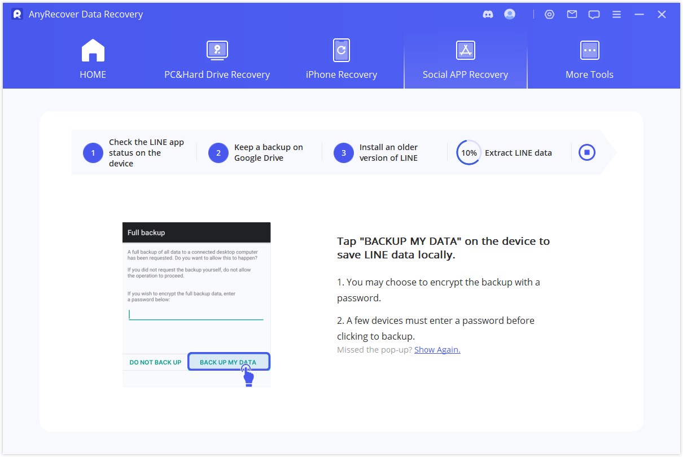Image resolution: width=683 pixels, height=457 pixels.
Task: Click the Full backup illustration image
Action: point(196,304)
